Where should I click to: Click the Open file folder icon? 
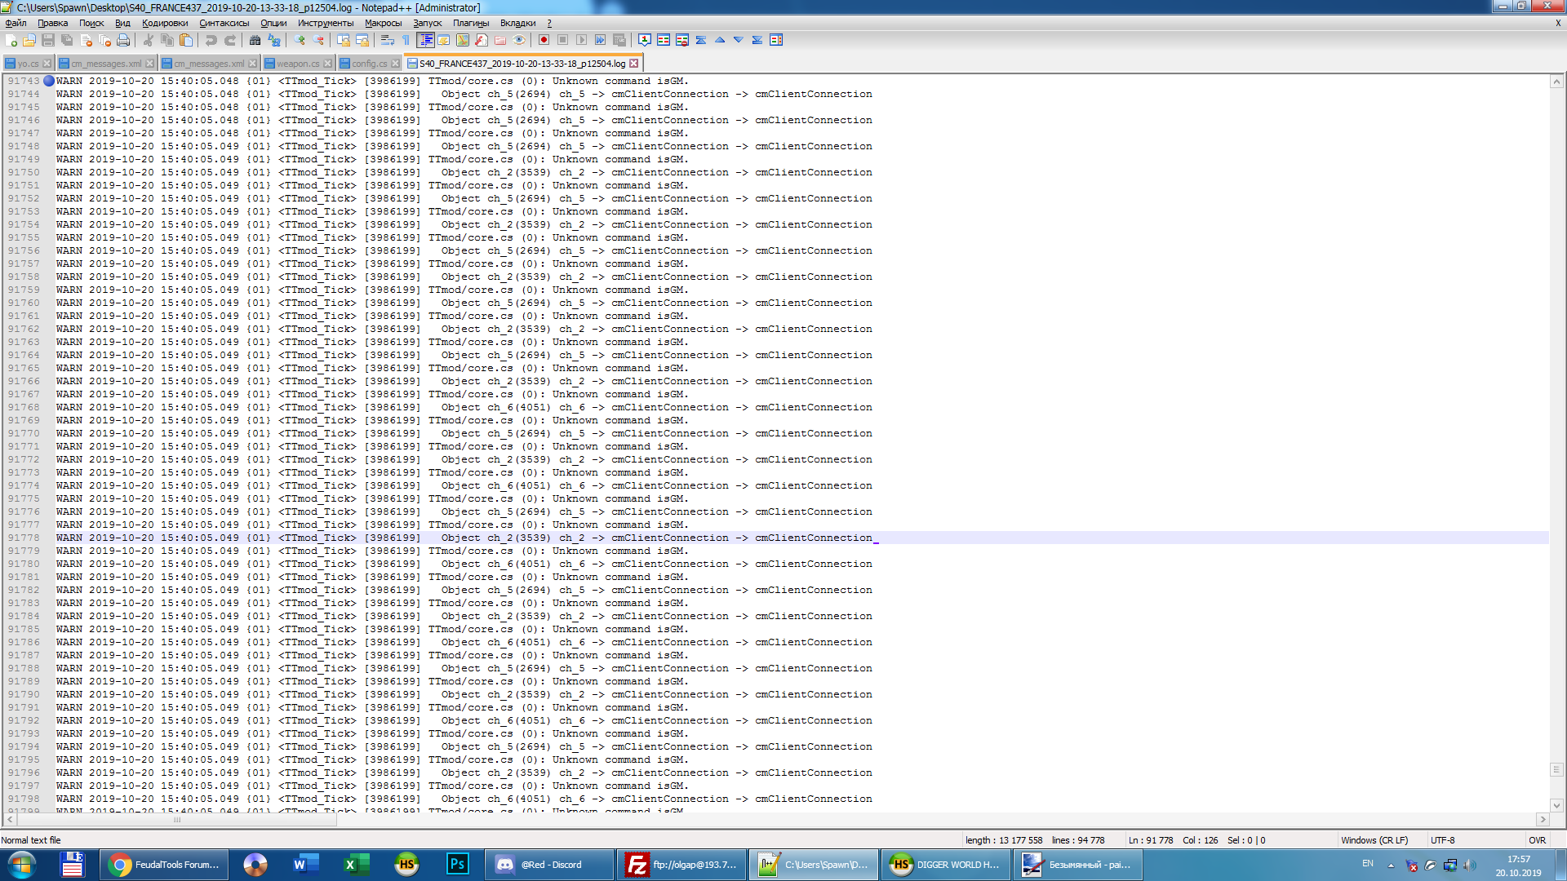[x=29, y=40]
